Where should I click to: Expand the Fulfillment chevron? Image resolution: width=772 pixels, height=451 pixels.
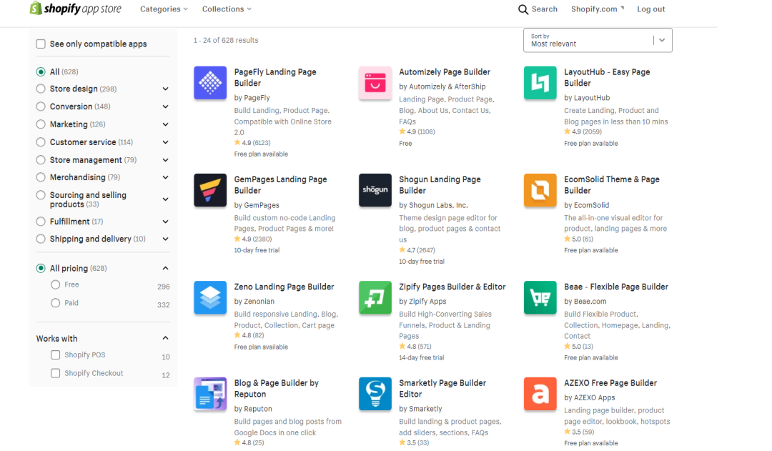pyautogui.click(x=165, y=222)
